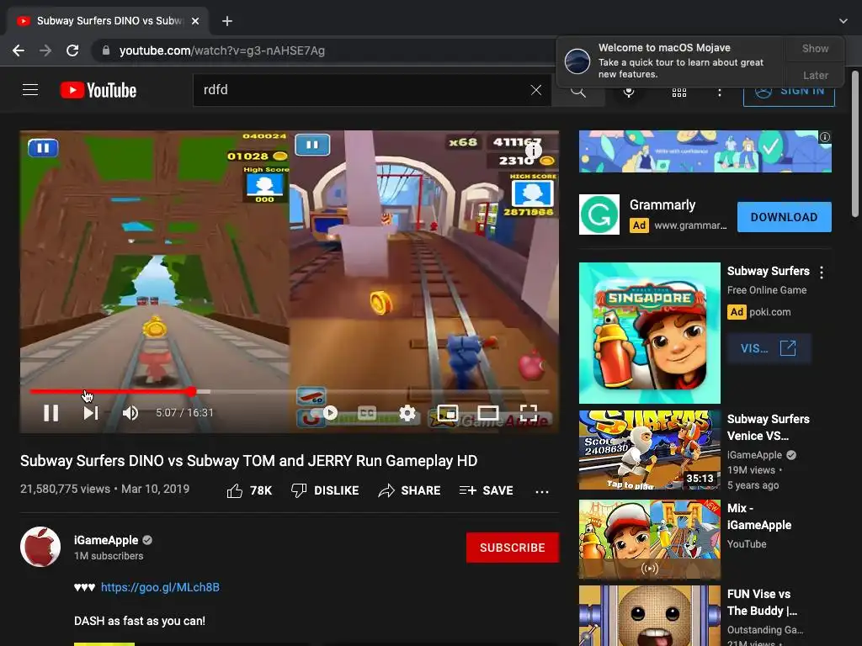
Task: Click the DISLIKE button
Action: tap(325, 490)
